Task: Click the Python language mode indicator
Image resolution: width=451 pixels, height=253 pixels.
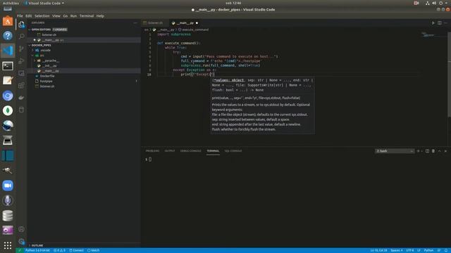Action: [428, 250]
